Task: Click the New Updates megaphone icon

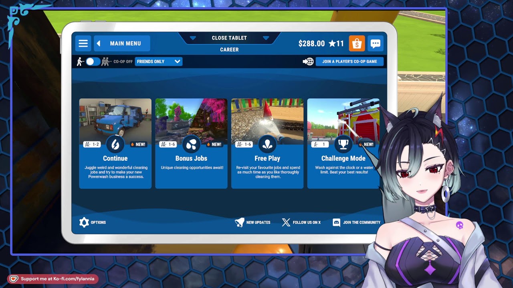Action: (239, 222)
